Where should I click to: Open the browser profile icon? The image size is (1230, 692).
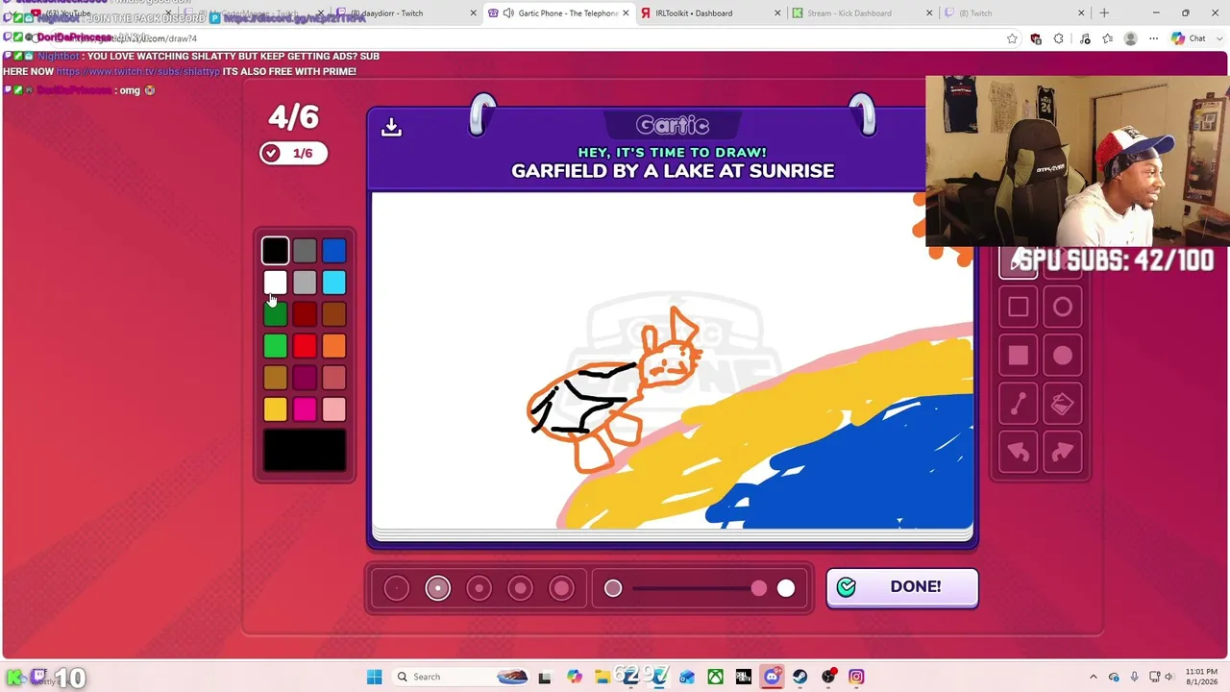1130,38
